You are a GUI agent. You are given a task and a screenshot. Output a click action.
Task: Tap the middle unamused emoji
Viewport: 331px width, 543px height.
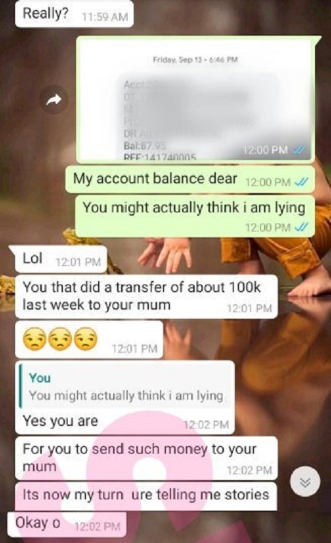60,339
